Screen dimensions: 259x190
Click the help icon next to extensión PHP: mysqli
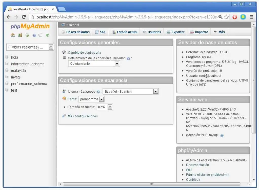pos(222,136)
